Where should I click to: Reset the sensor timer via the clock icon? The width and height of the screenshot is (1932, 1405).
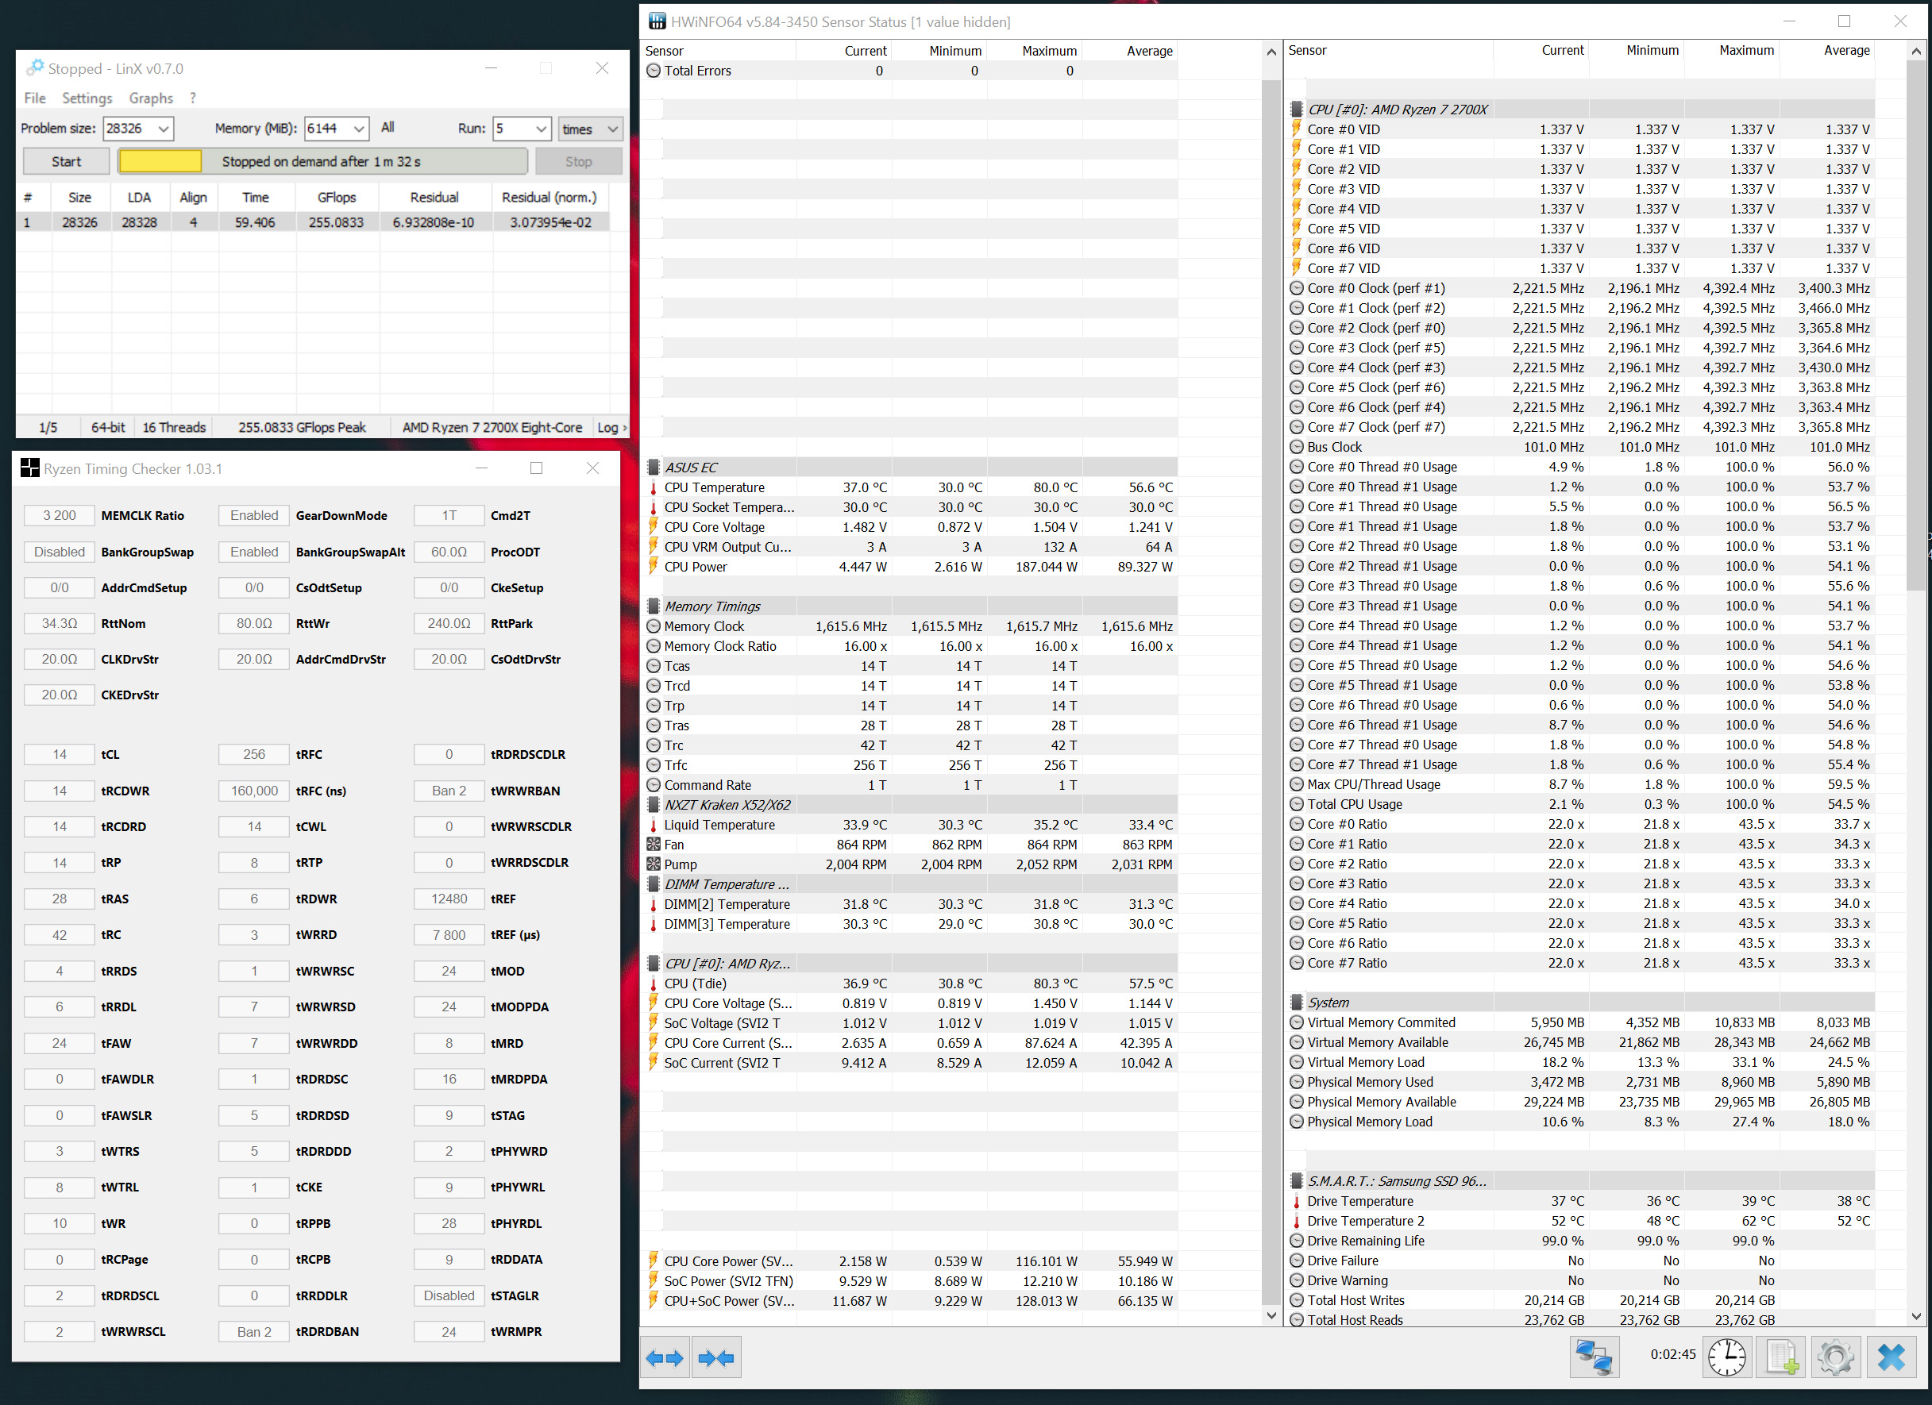[1726, 1357]
